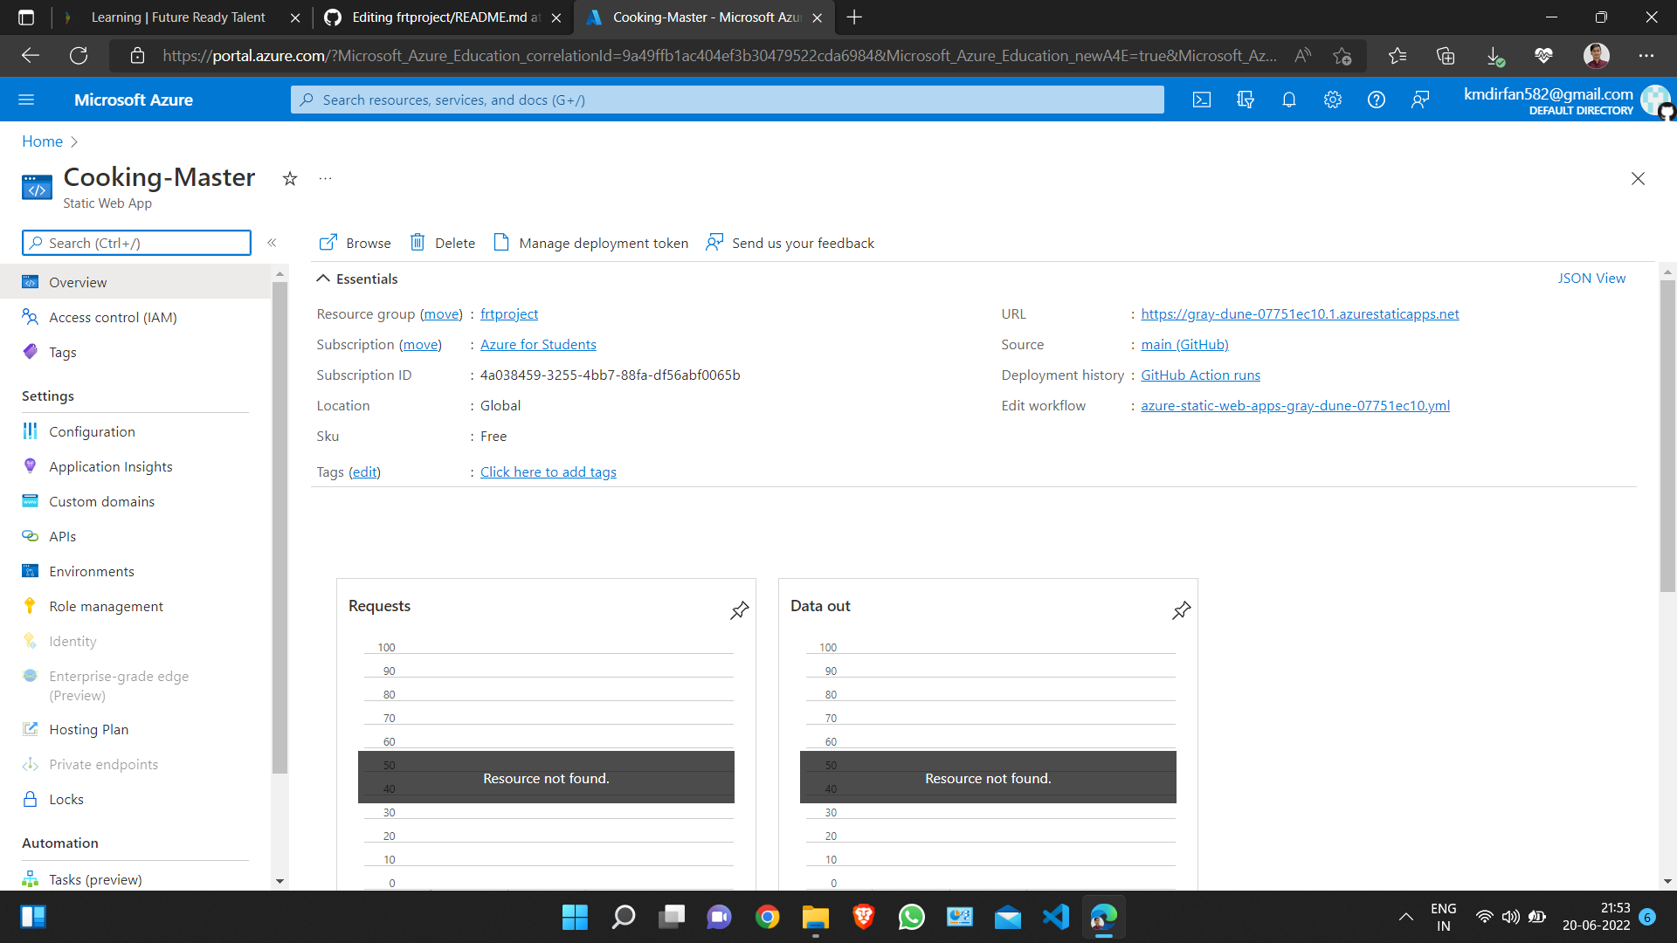Open a new browser tab
Image resolution: width=1677 pixels, height=943 pixels.
point(854,17)
